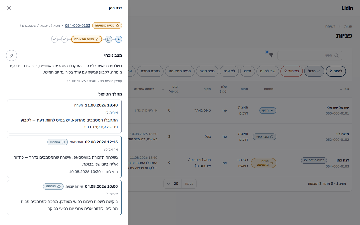
Task: Select the highlighted פנייה מתאימה step in stepper
Action: pyautogui.click(x=86, y=39)
